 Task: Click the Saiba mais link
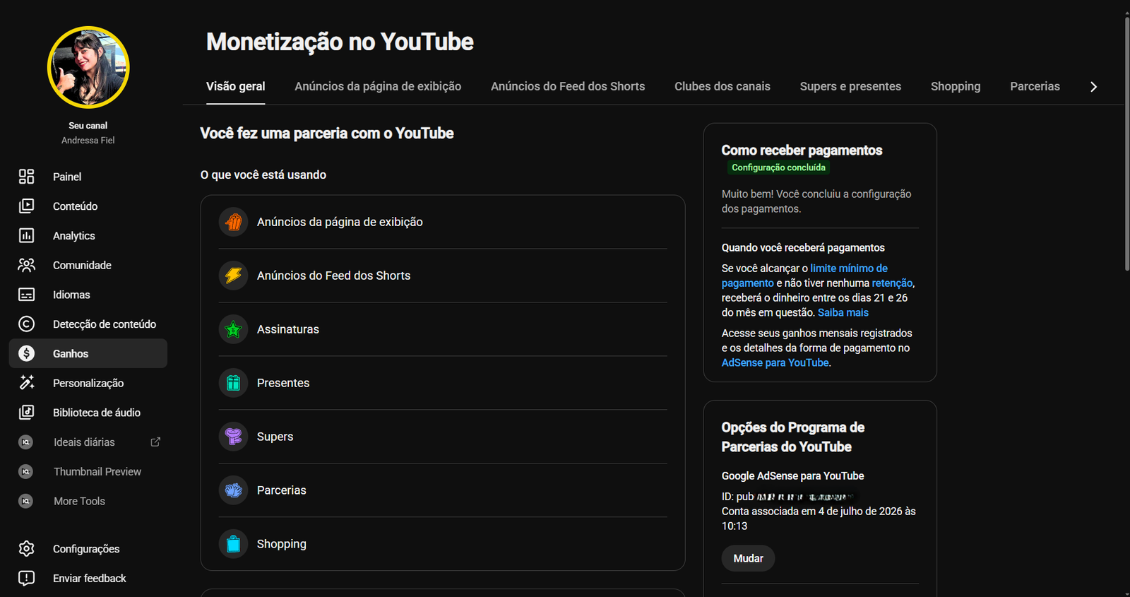coord(843,313)
